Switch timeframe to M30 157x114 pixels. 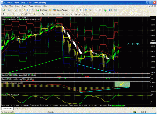[x=63, y=14]
